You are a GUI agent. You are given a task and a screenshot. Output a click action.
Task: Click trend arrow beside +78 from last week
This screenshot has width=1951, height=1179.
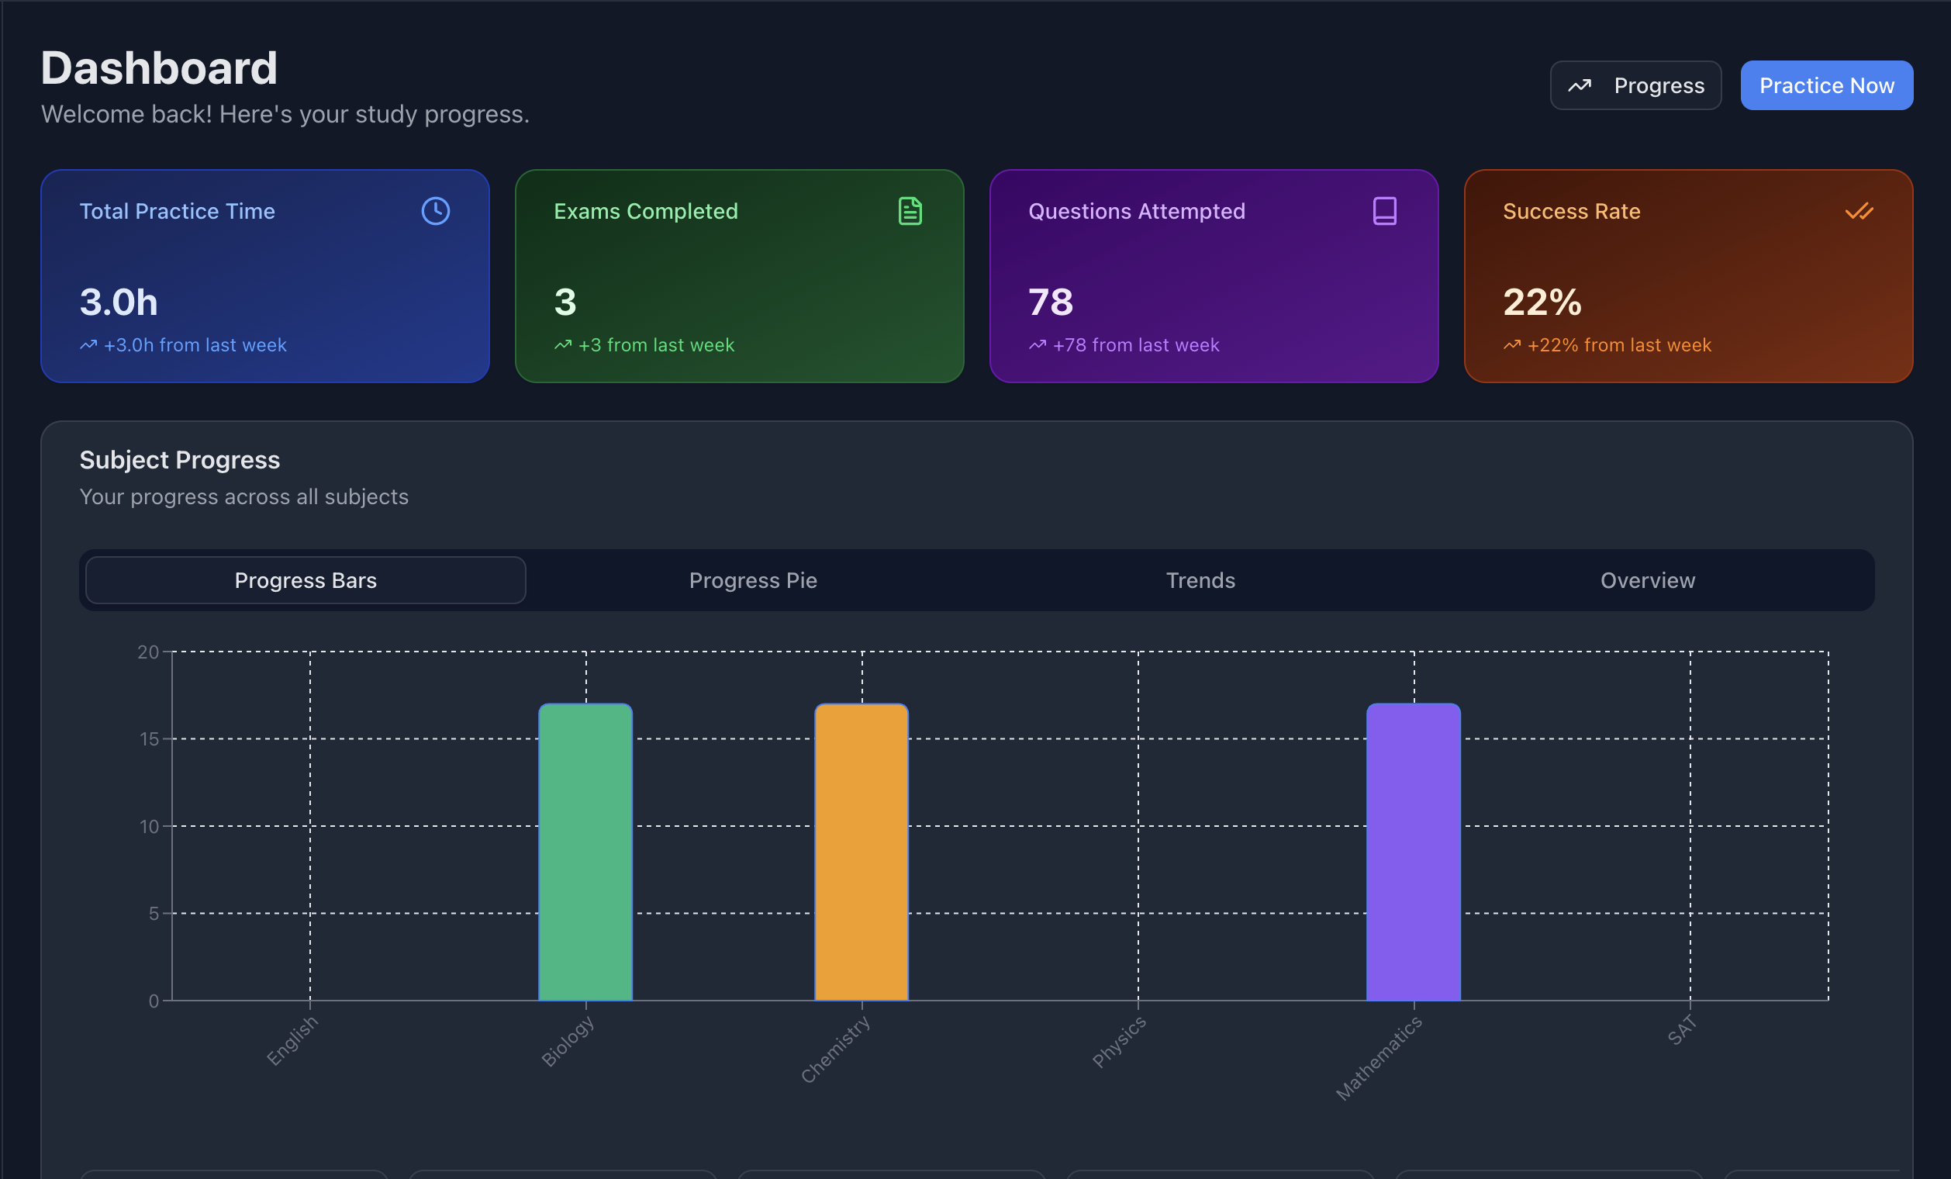click(1038, 345)
